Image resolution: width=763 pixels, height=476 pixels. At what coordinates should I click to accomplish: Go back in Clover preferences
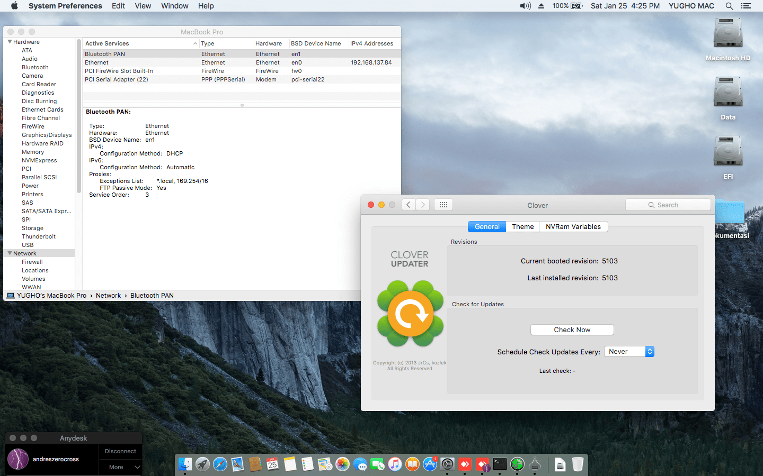click(409, 205)
